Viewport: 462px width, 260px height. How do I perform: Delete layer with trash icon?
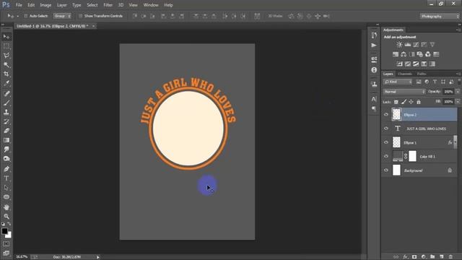pos(450,257)
